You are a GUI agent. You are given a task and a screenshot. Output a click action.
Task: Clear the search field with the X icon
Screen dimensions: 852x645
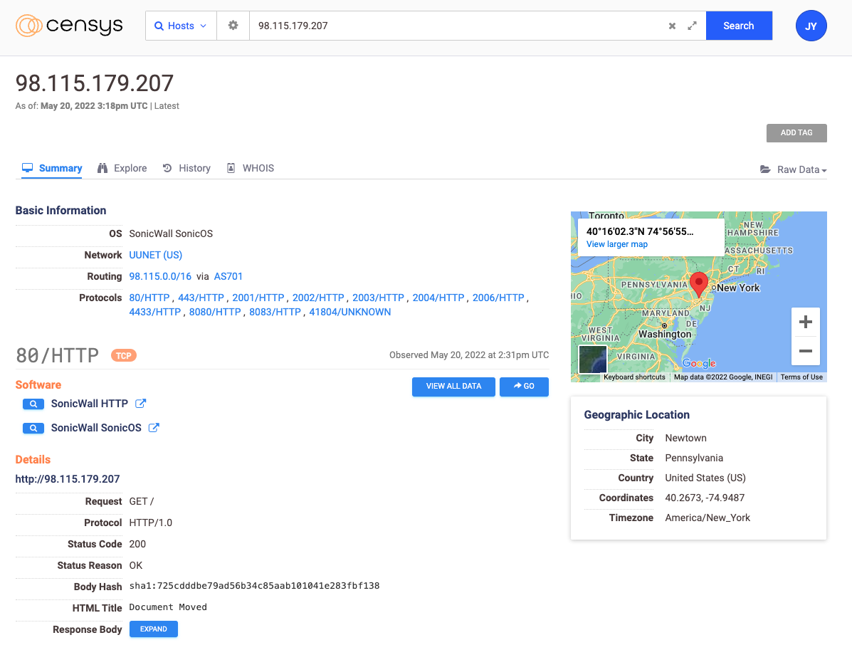pos(671,25)
